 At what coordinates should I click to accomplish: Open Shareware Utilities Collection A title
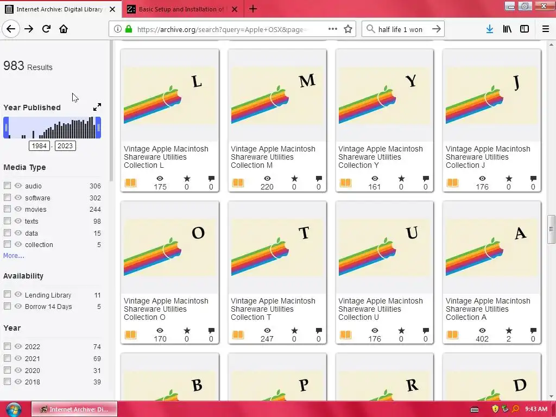click(x=488, y=309)
